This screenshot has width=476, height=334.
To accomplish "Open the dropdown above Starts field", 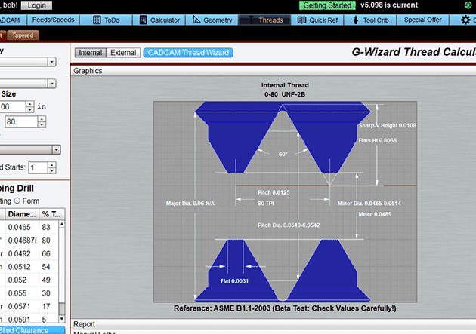I will pos(30,149).
